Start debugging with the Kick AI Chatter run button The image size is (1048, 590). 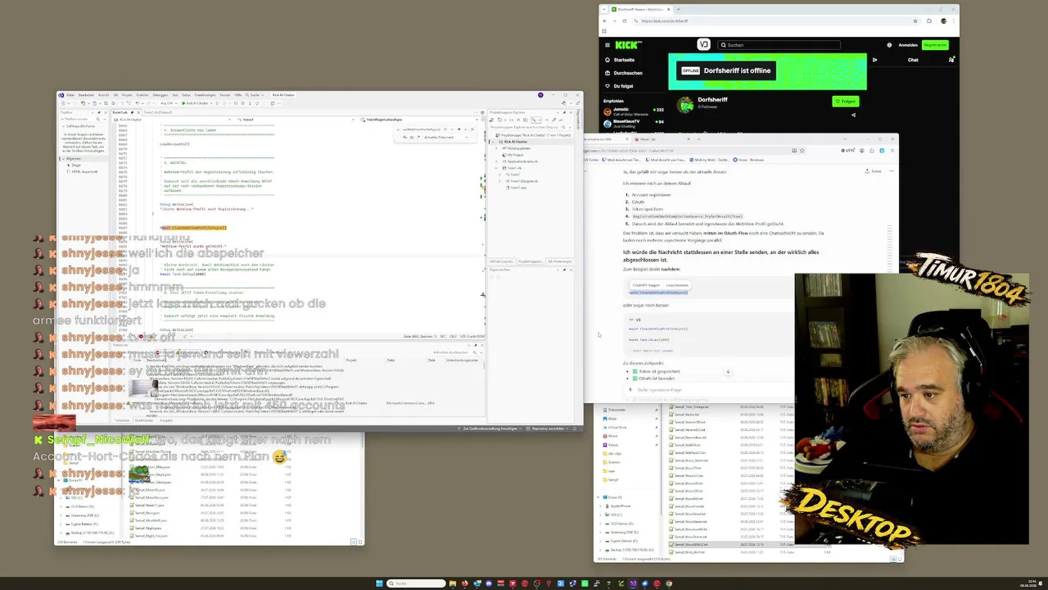pyautogui.click(x=196, y=103)
